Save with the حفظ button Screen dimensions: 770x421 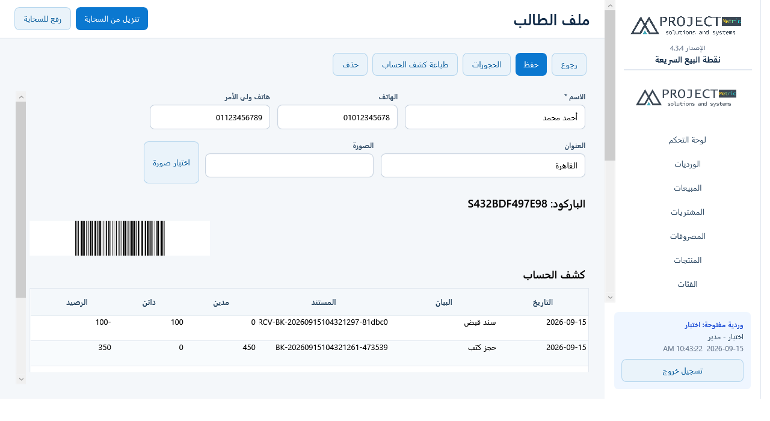pos(531,64)
